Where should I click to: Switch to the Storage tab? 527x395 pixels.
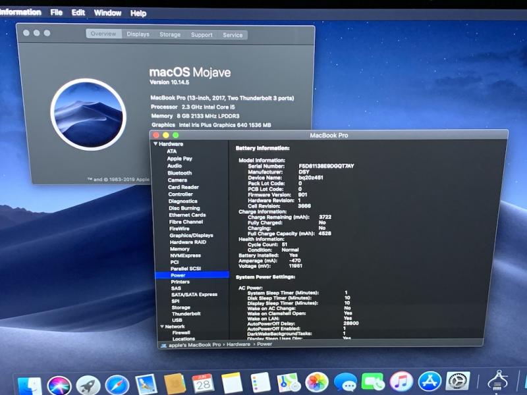[170, 35]
